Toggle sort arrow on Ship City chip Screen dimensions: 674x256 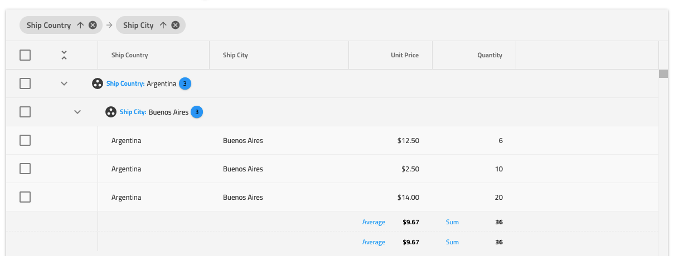coord(163,25)
